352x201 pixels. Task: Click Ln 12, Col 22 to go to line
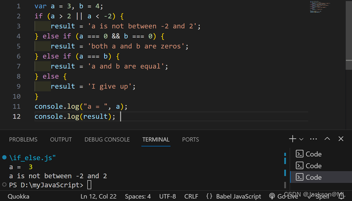click(98, 197)
